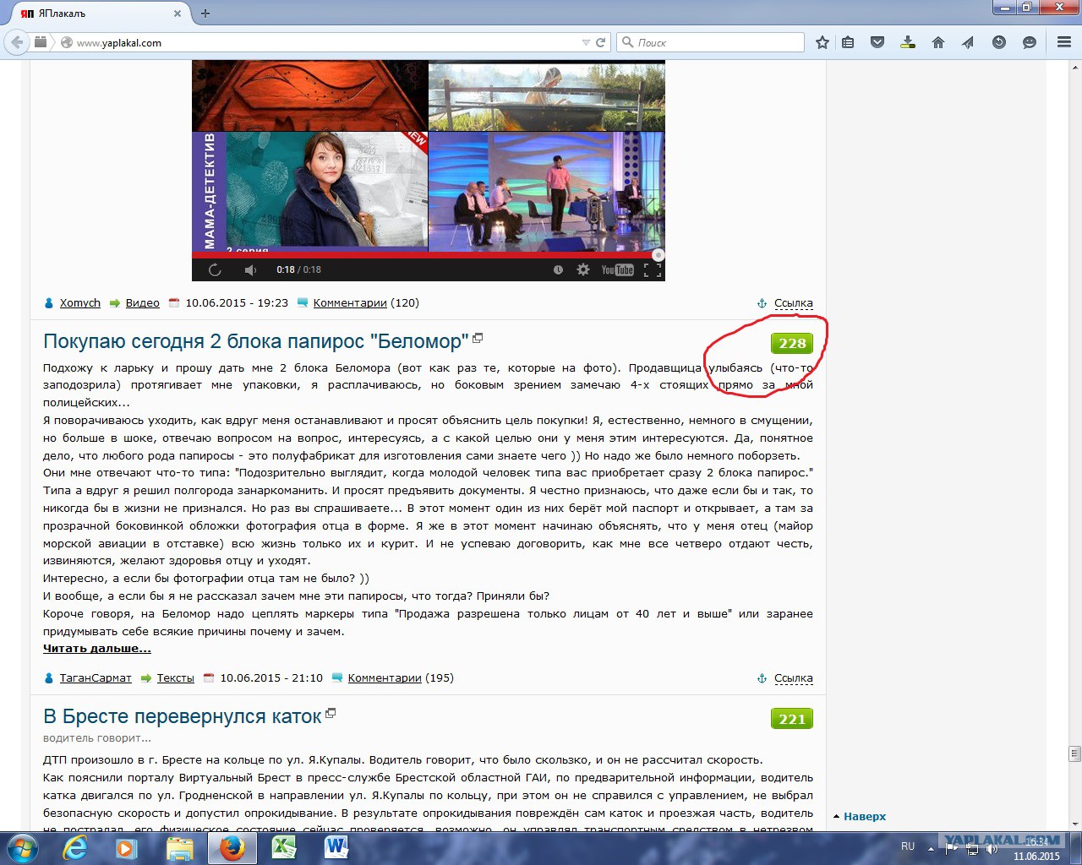
Task: Open the Видео category link
Action: [x=143, y=303]
